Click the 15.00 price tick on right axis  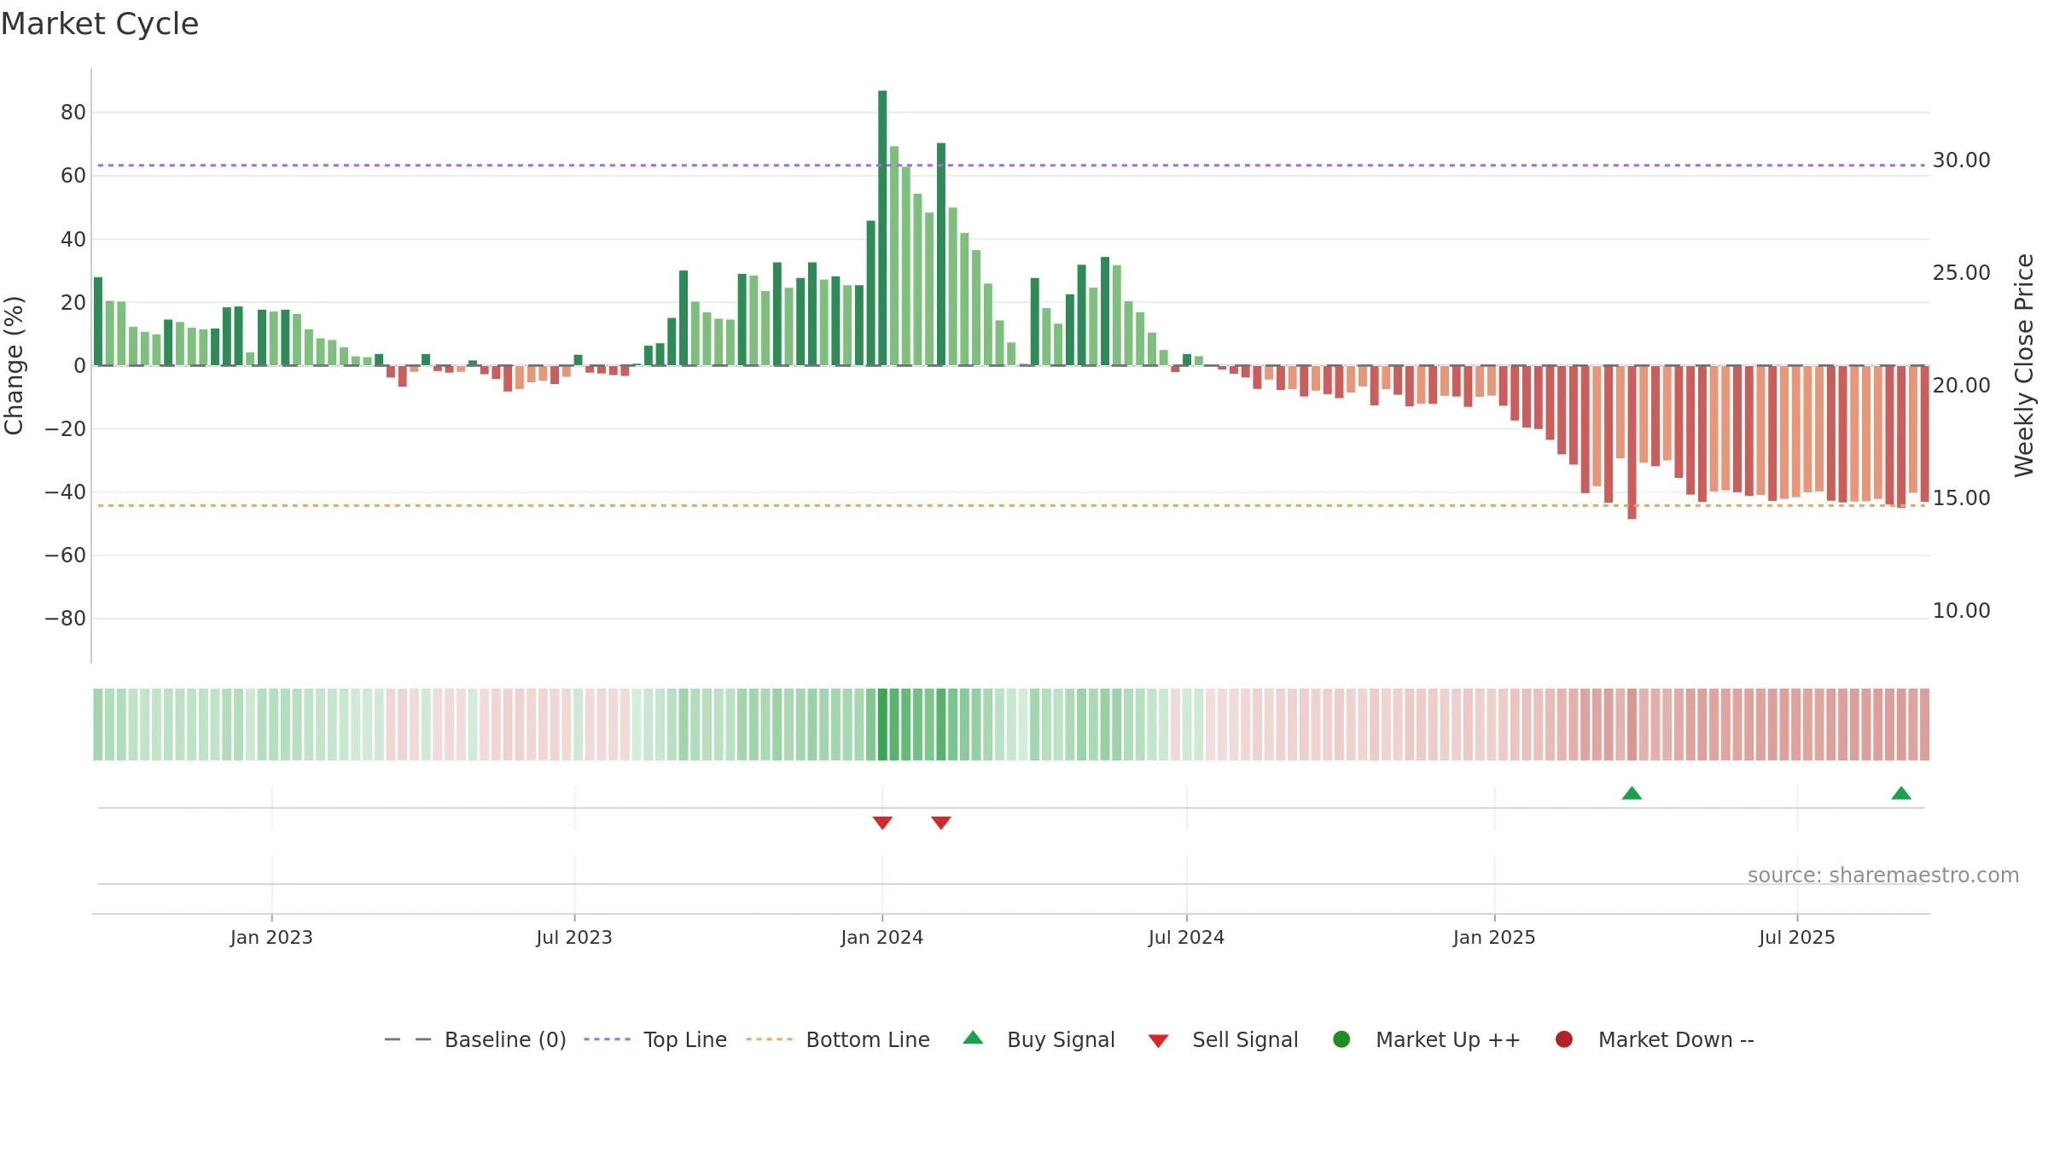pos(1961,497)
